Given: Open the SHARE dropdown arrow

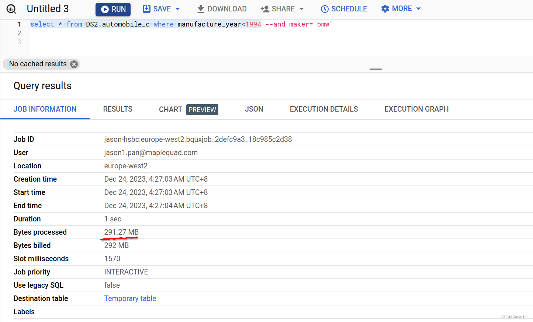Looking at the screenshot, I should point(301,9).
